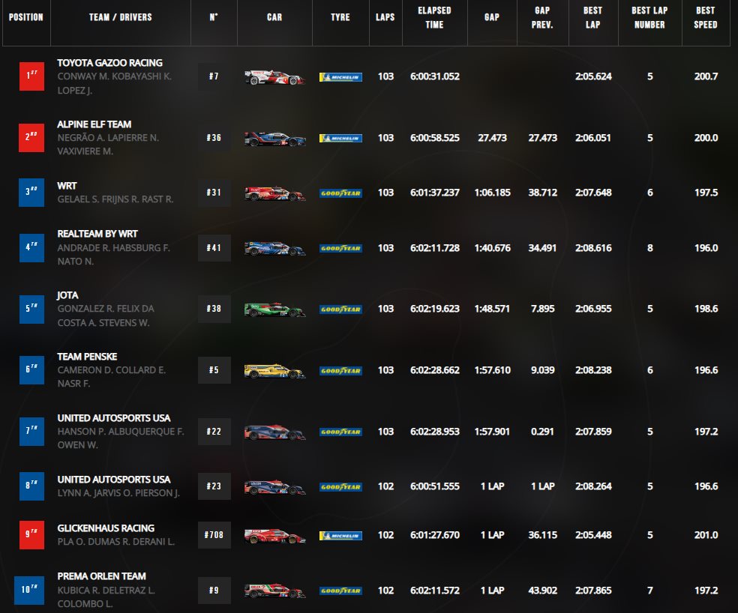Select the blue 10th position badge
738x613 pixels.
(x=29, y=590)
